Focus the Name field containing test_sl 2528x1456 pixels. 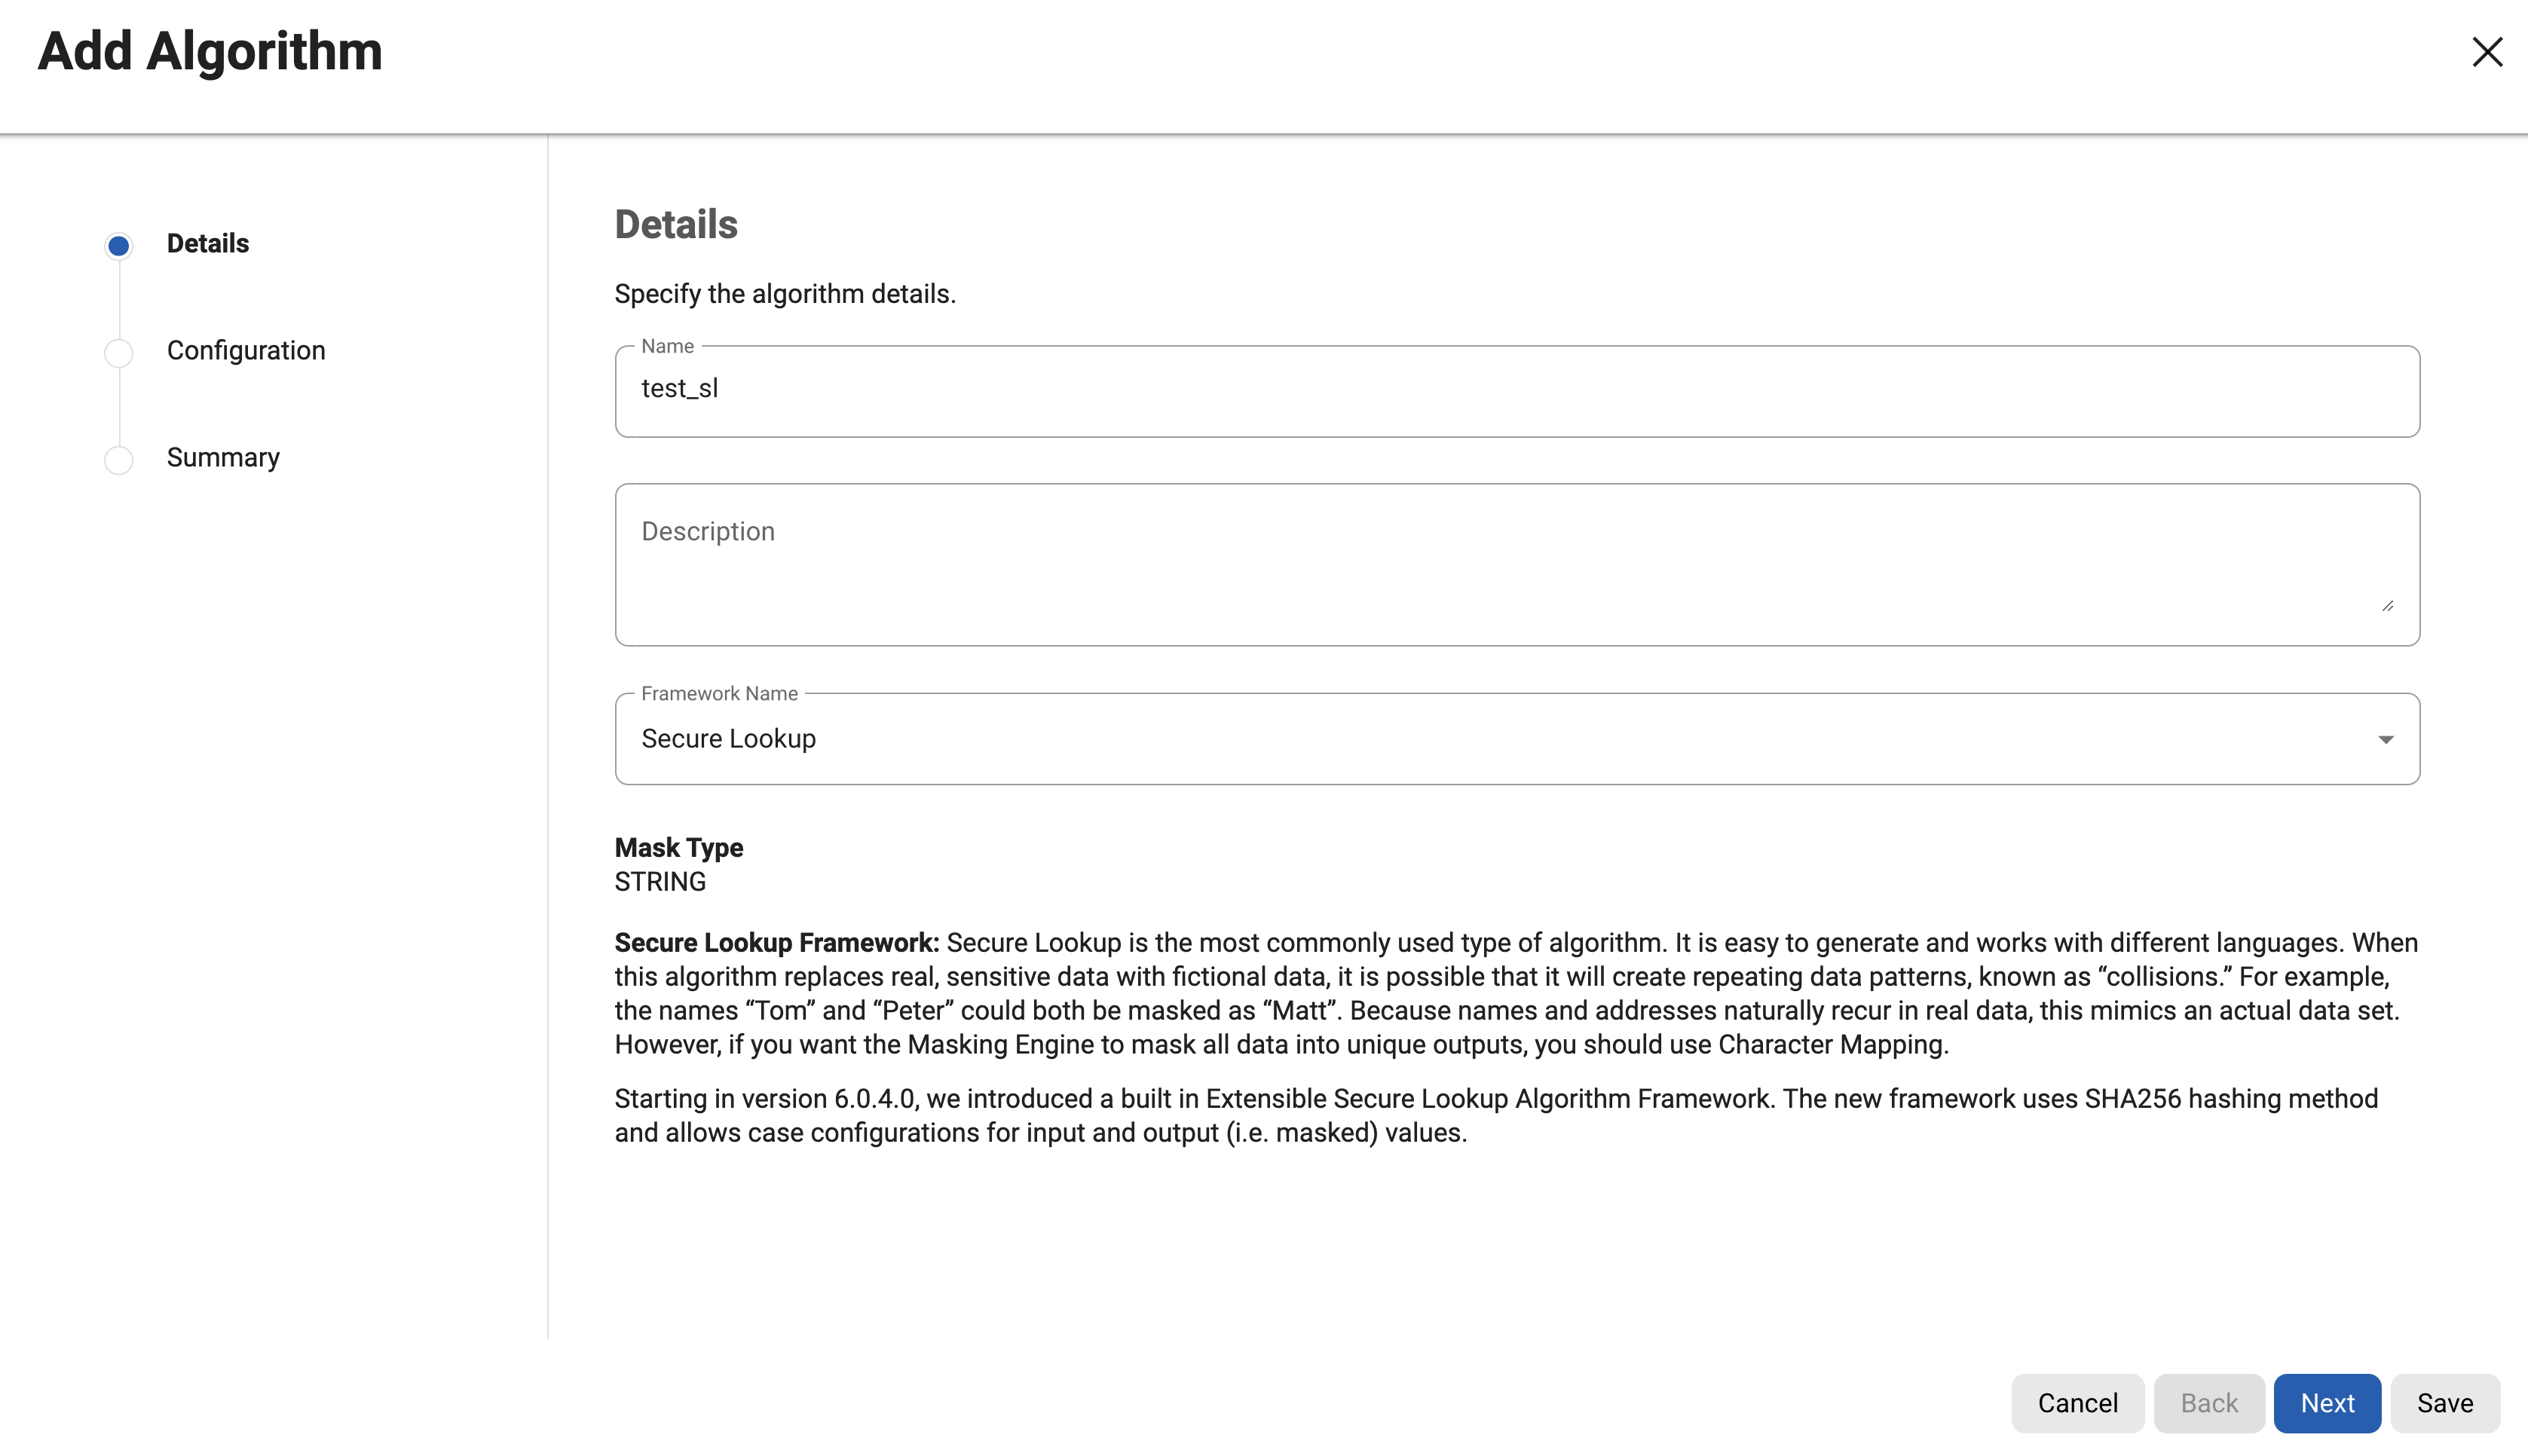click(1516, 391)
